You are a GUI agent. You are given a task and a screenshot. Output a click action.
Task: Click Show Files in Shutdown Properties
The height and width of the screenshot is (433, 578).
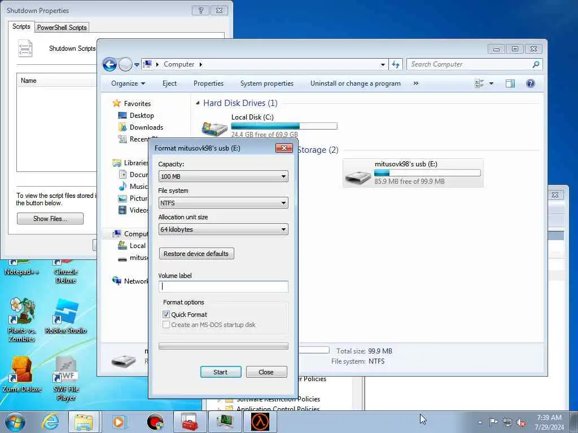tap(50, 219)
